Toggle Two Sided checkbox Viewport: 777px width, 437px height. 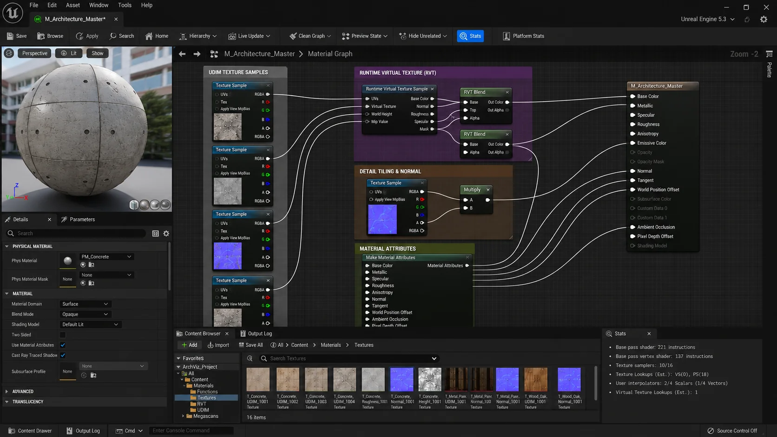pos(63,335)
